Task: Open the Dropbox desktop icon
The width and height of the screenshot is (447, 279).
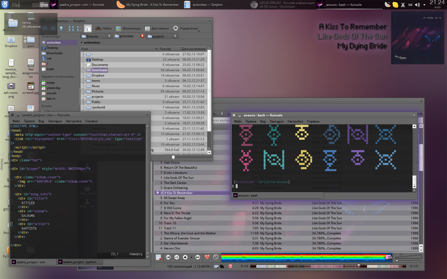Action: pyautogui.click(x=11, y=42)
